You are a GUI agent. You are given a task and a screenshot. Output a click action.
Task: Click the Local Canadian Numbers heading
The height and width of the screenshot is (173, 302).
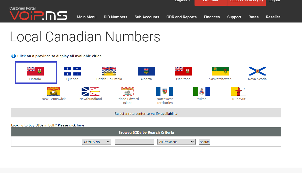(85, 37)
